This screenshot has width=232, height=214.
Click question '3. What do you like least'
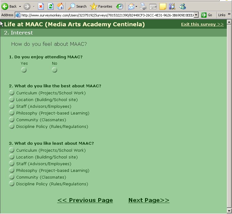[51, 143]
